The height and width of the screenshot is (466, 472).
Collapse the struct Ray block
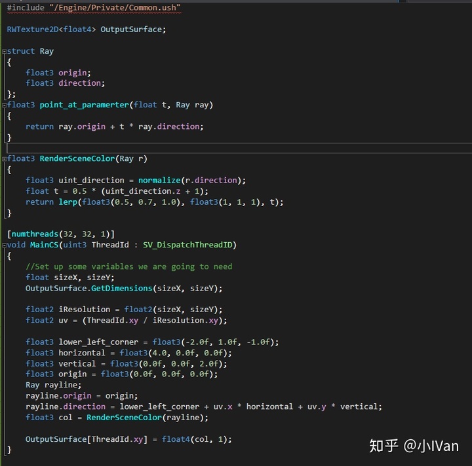[4, 52]
